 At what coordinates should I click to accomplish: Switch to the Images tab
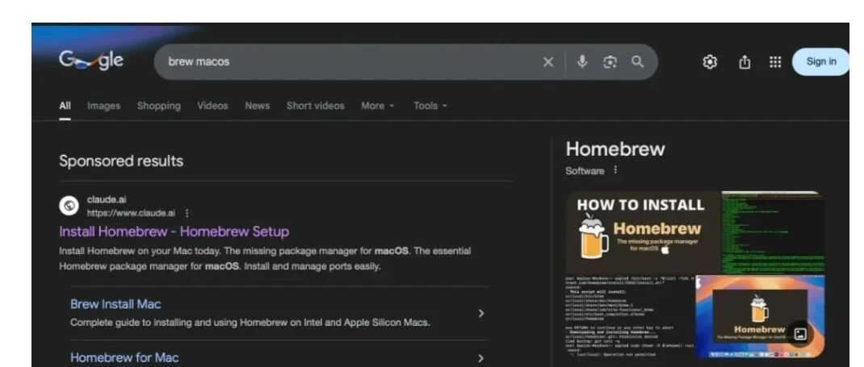[103, 106]
